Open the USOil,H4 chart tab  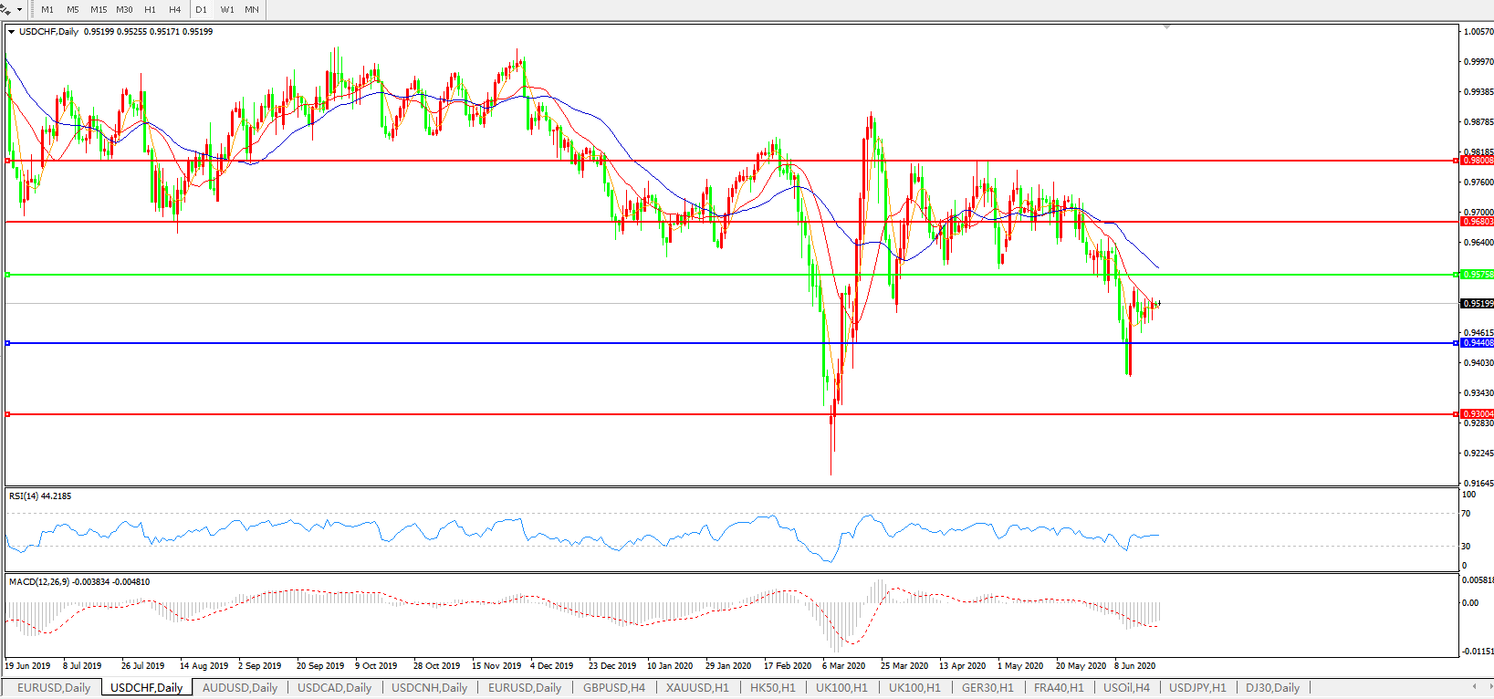(1126, 688)
